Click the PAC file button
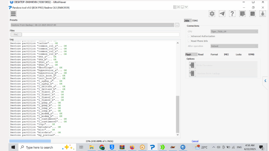The width and height of the screenshot is (269, 151). click(16, 34)
